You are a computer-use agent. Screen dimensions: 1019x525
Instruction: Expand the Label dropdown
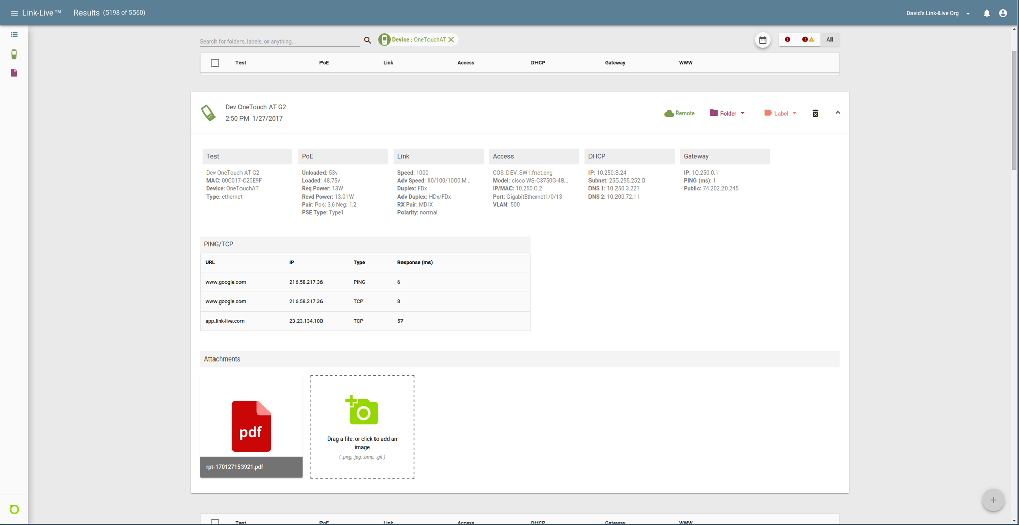pyautogui.click(x=780, y=113)
